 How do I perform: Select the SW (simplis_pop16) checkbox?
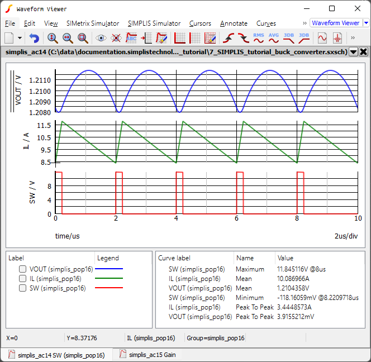coord(23,288)
